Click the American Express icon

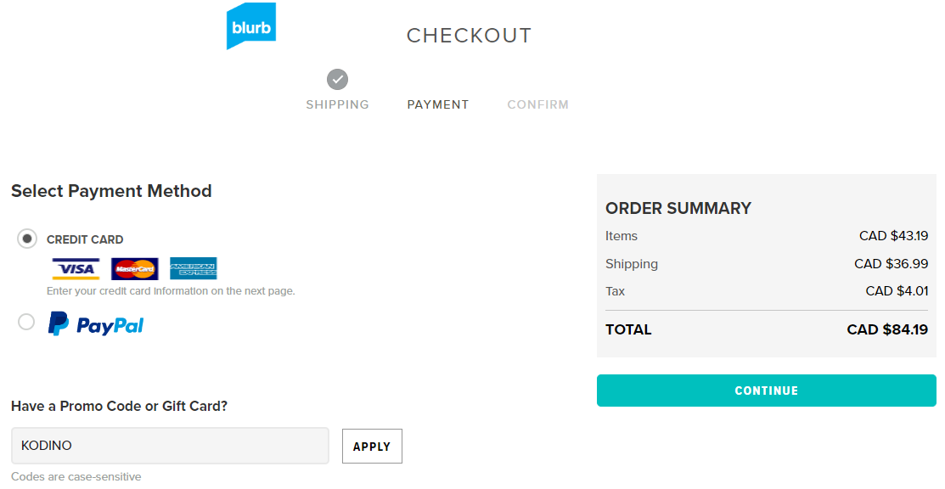[194, 269]
